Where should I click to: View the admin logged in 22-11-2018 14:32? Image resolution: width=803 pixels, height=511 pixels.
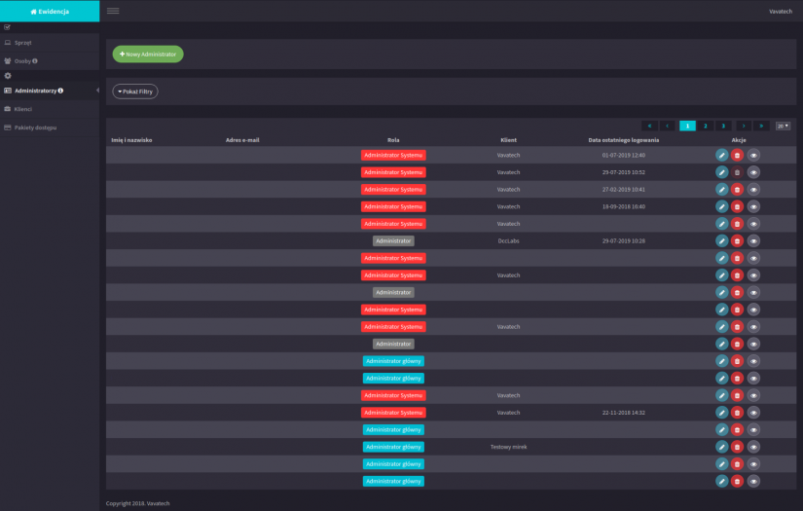click(753, 413)
